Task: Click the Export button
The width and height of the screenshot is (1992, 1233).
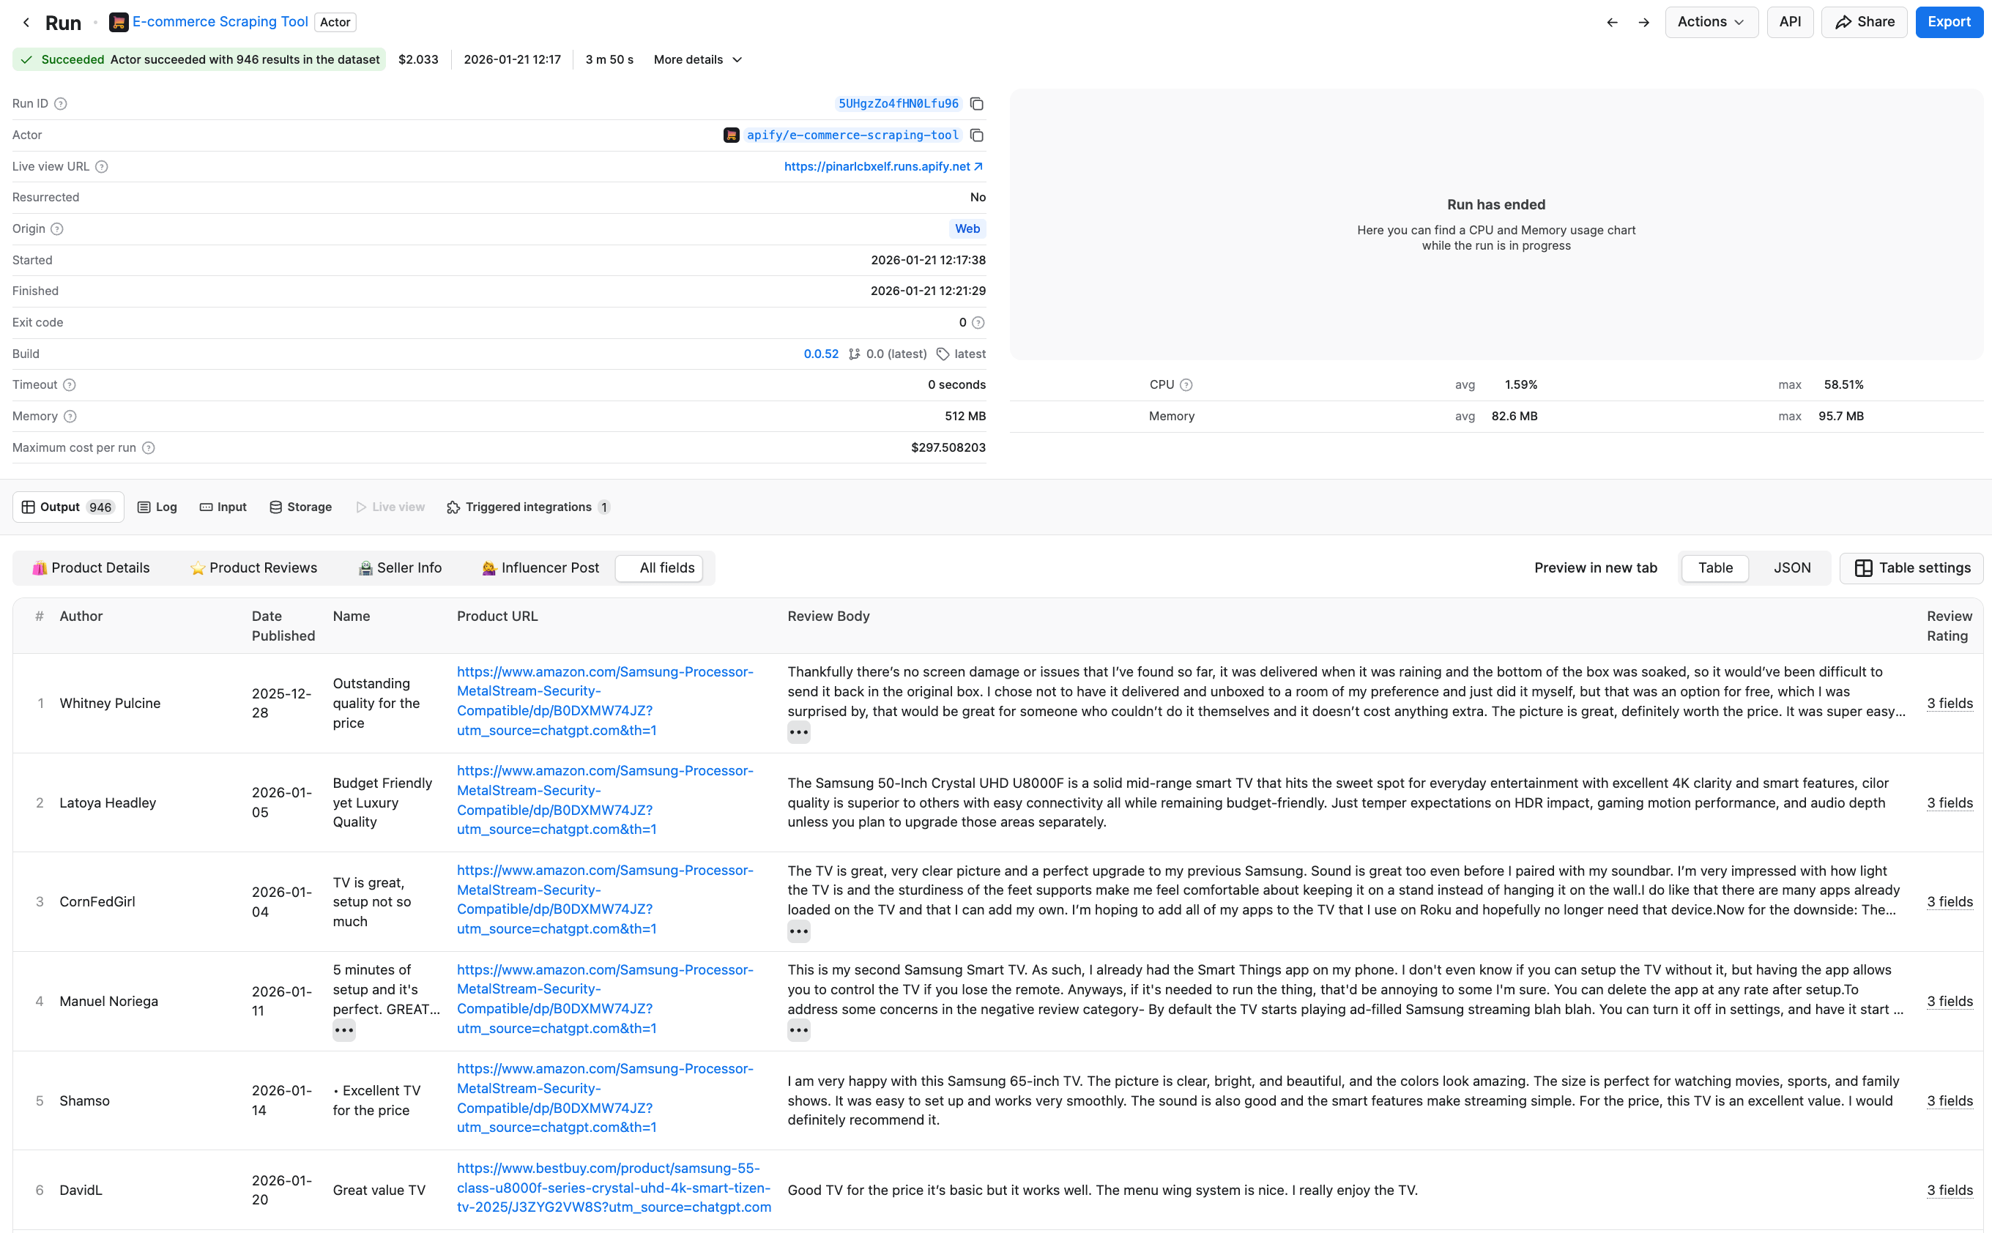Action: [x=1950, y=22]
